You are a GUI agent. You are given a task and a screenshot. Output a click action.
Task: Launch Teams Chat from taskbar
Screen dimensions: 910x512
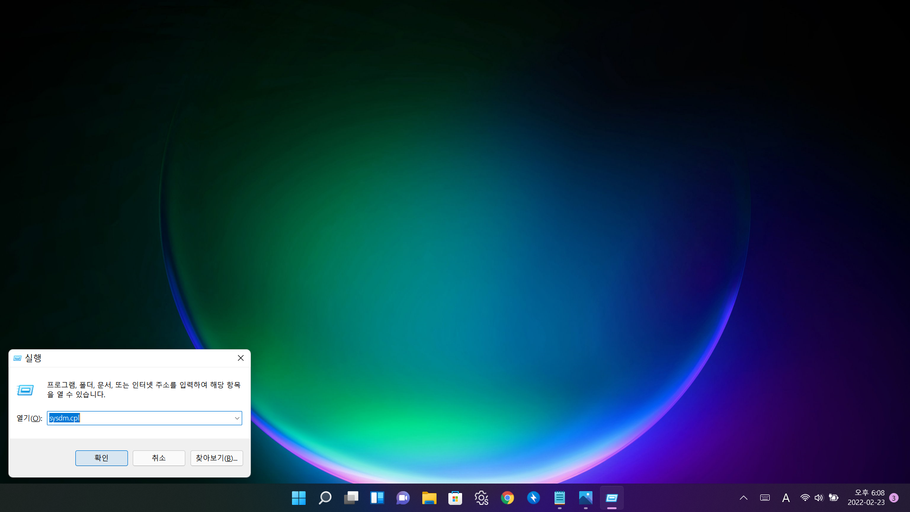[x=403, y=498]
